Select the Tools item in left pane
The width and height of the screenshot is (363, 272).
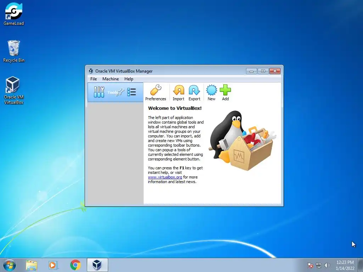pyautogui.click(x=115, y=92)
